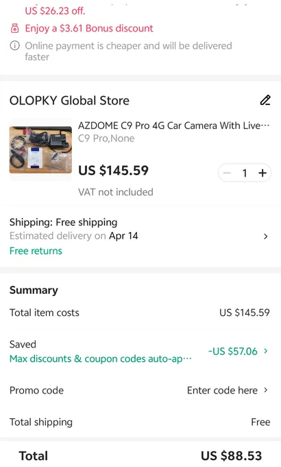Open shipping details chevron next to Apr 14
This screenshot has width=281, height=467.
pyautogui.click(x=265, y=236)
